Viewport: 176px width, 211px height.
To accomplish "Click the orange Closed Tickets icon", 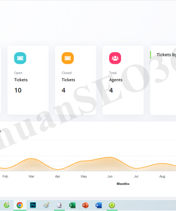I will [x=68, y=58].
